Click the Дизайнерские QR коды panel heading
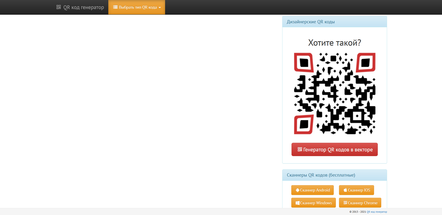The height and width of the screenshot is (215, 442). [334, 22]
